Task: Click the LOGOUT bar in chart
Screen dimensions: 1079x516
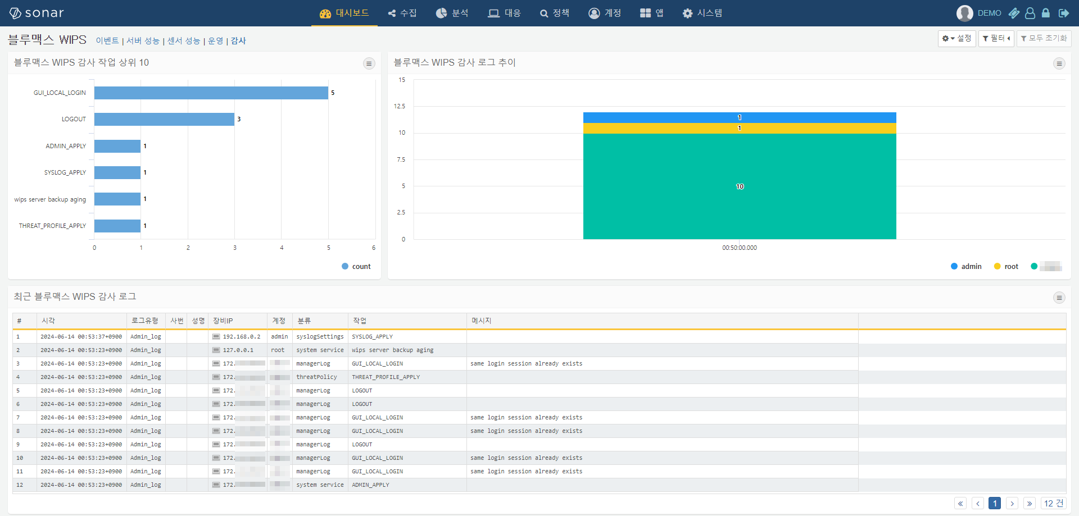Action: tap(164, 119)
